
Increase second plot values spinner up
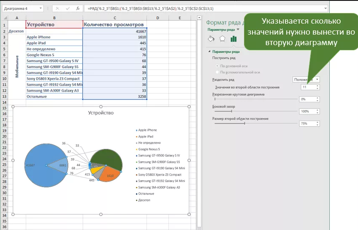tap(317, 86)
